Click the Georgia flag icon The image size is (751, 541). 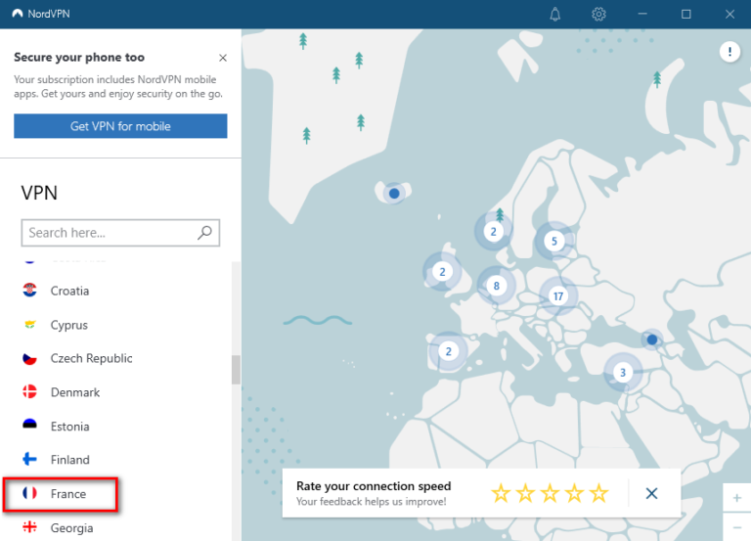click(x=29, y=528)
